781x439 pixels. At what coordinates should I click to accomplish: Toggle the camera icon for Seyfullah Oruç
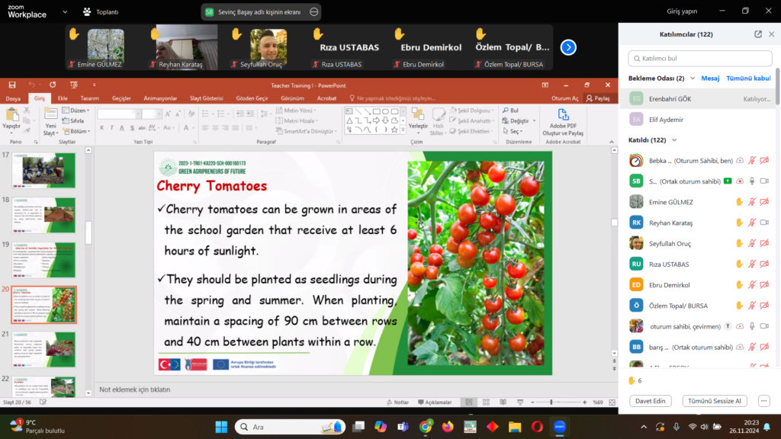pyautogui.click(x=764, y=243)
